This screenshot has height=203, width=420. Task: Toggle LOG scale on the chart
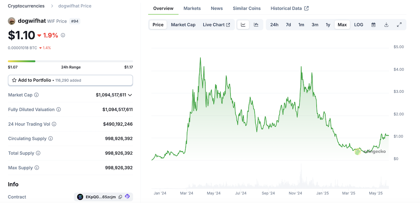359,25
